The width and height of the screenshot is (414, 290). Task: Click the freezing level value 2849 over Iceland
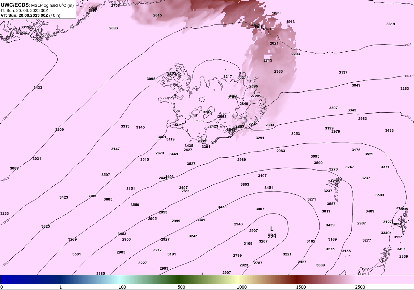244,104
